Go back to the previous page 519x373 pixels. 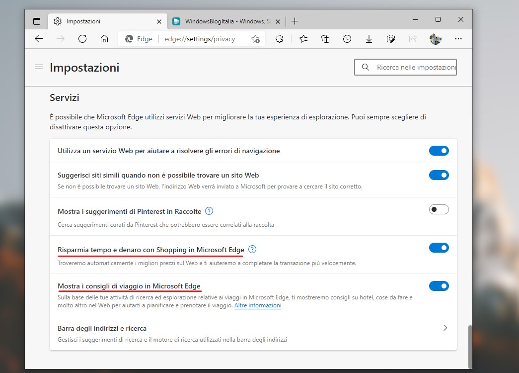[39, 39]
